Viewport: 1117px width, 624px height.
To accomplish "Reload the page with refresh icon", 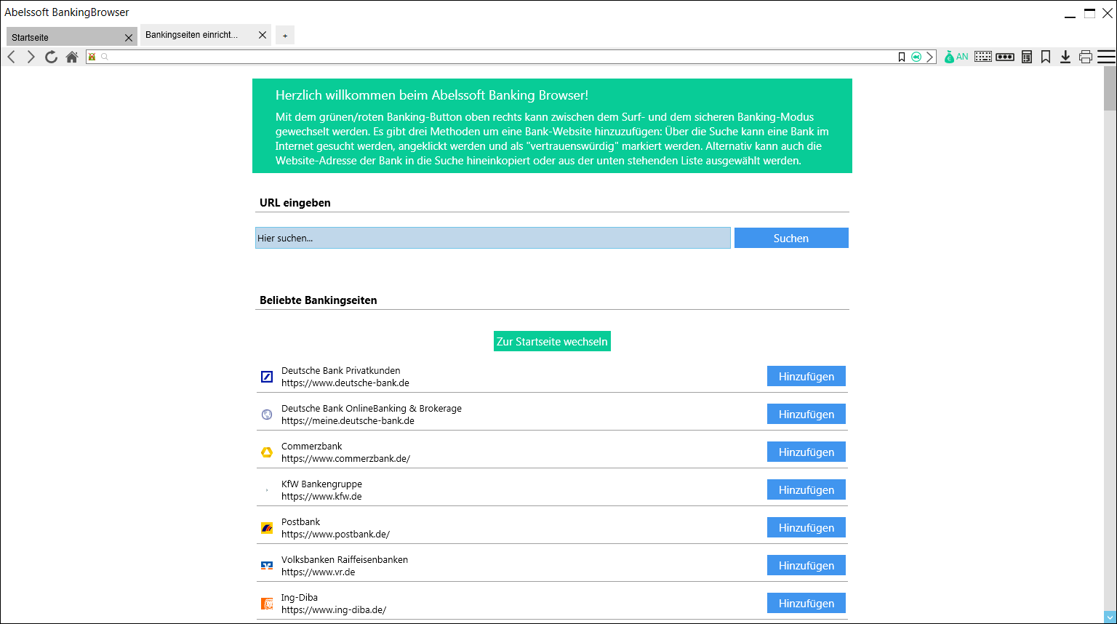I will coord(51,57).
